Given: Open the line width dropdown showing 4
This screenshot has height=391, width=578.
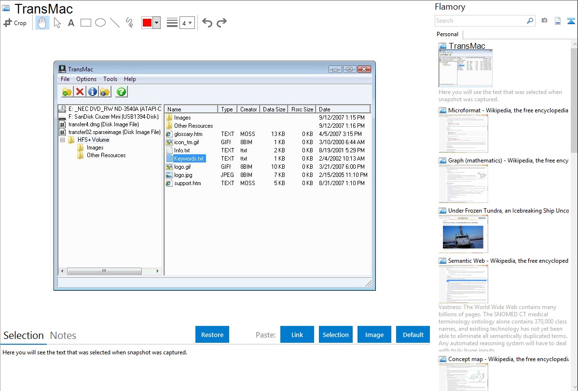Looking at the screenshot, I should pos(187,23).
